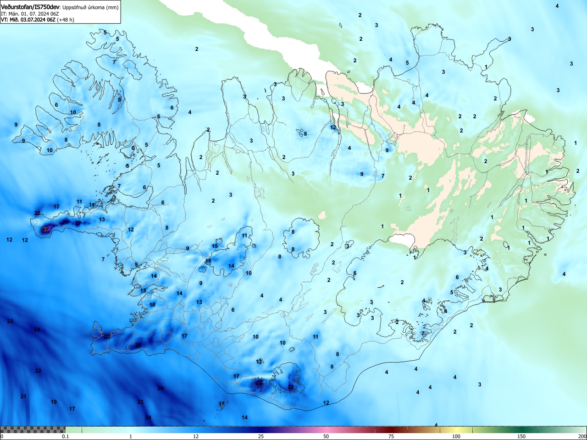Screen dimensions: 587x440
Task: Click the 37 mm value on the map
Action: (45, 231)
